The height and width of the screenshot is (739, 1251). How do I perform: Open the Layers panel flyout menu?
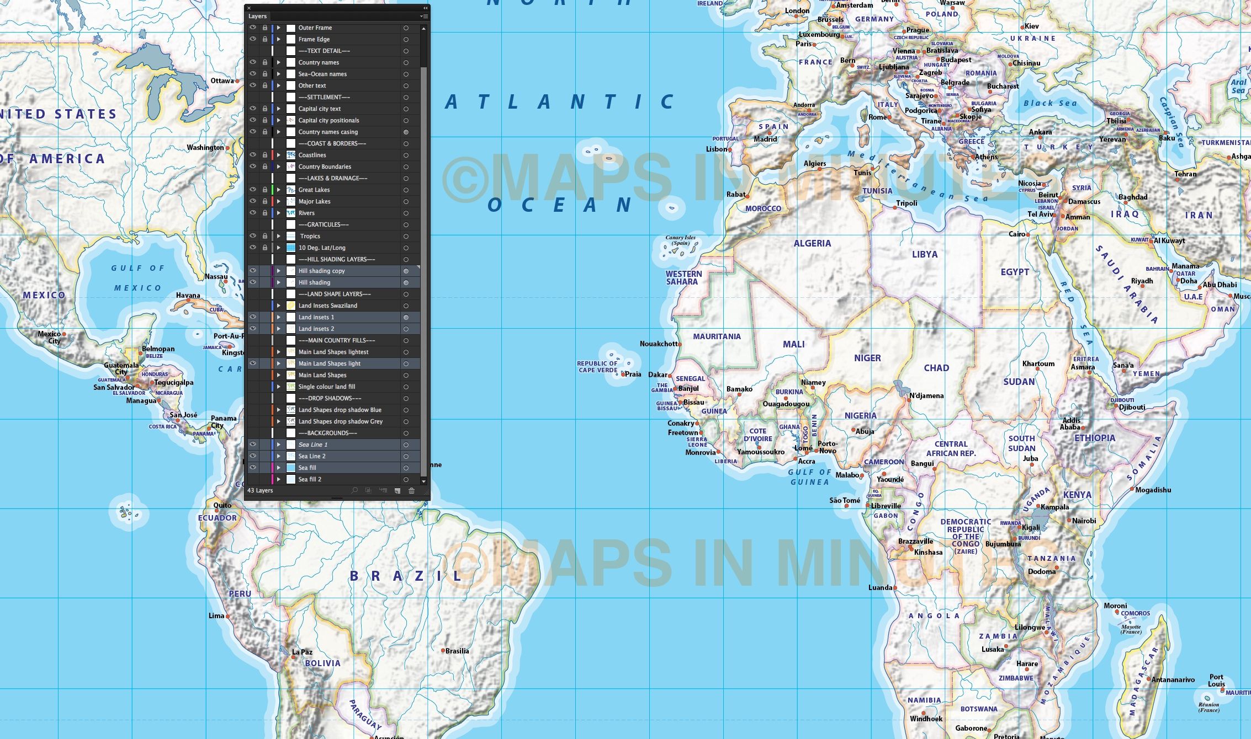[424, 16]
